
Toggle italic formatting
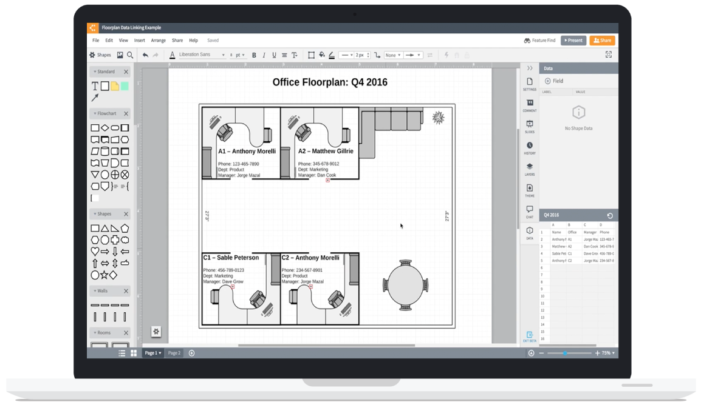[x=264, y=55]
